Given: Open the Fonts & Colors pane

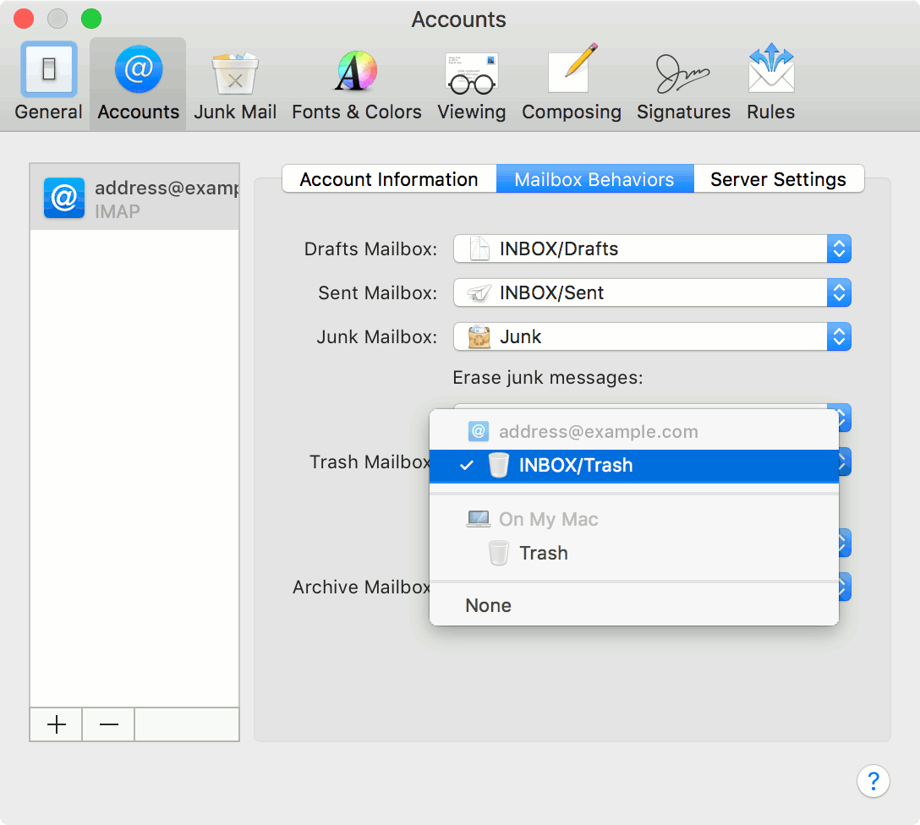Looking at the screenshot, I should coord(356,82).
